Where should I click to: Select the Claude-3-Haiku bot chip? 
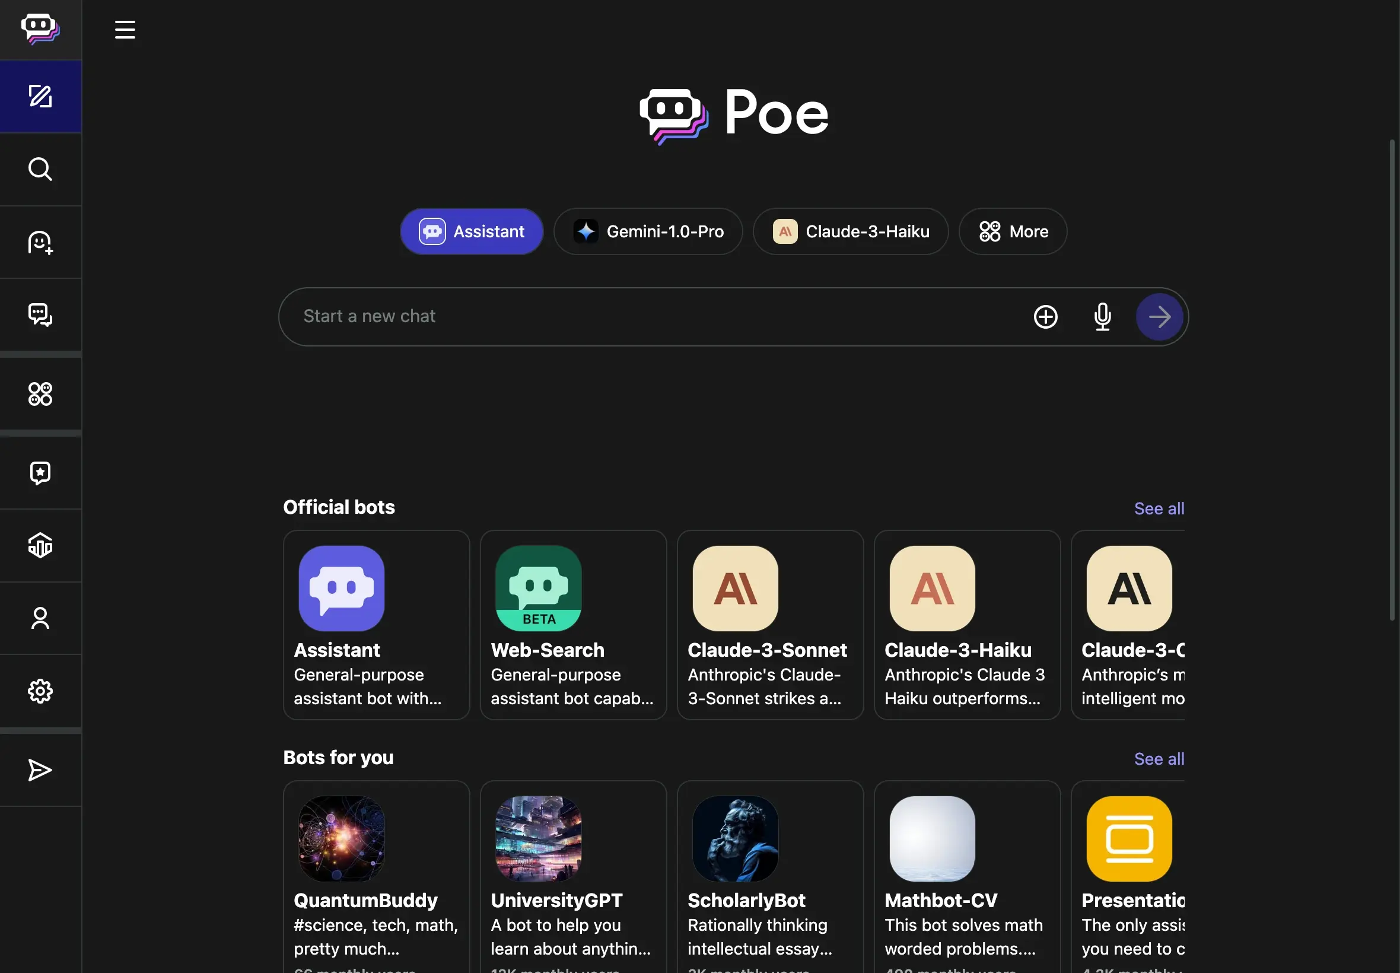coord(850,231)
